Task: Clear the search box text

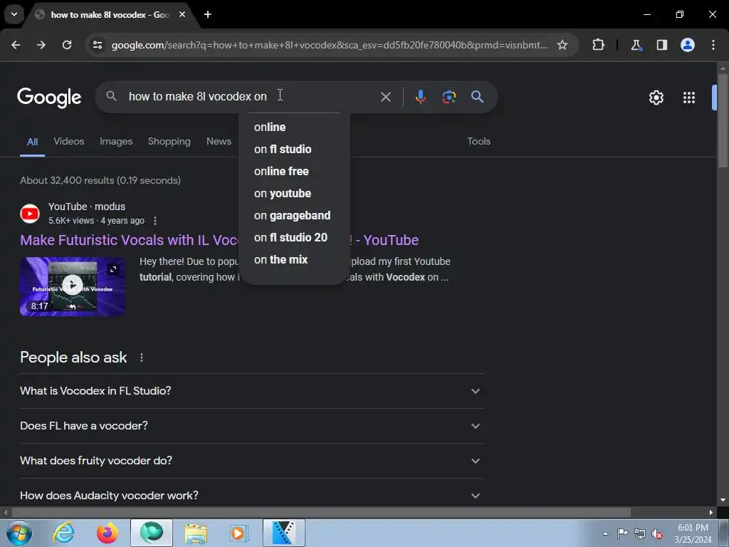Action: pos(385,97)
